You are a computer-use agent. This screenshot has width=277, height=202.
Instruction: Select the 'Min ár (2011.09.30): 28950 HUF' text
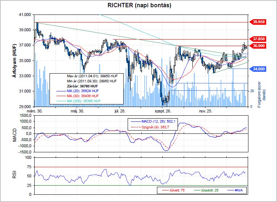[92, 81]
